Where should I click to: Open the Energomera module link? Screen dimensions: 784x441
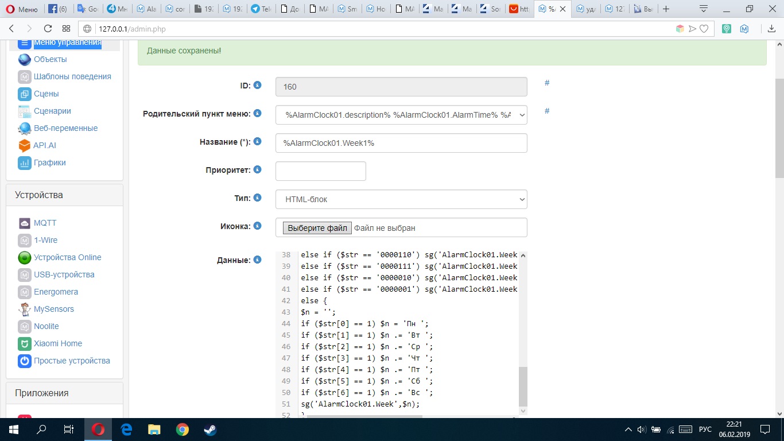(x=56, y=292)
